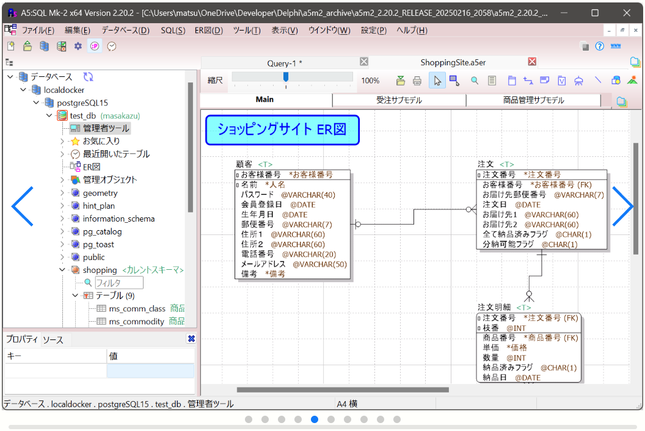Screen dimensions: 645x431
Task: Open the SQL(S) menu
Action: 173,31
